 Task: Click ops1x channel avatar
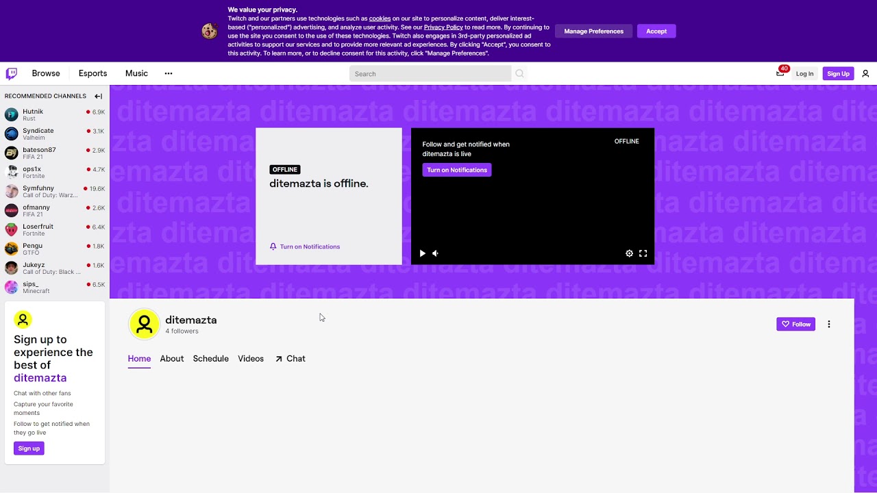[x=12, y=172]
